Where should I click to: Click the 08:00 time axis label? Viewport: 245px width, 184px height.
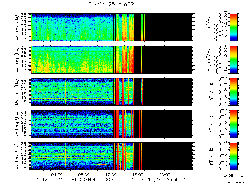pyautogui.click(x=85, y=174)
